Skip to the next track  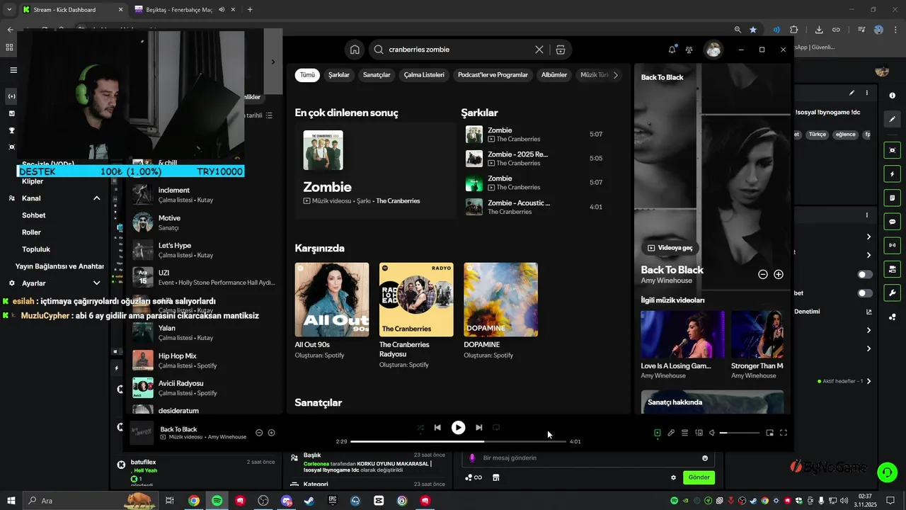[x=479, y=427]
